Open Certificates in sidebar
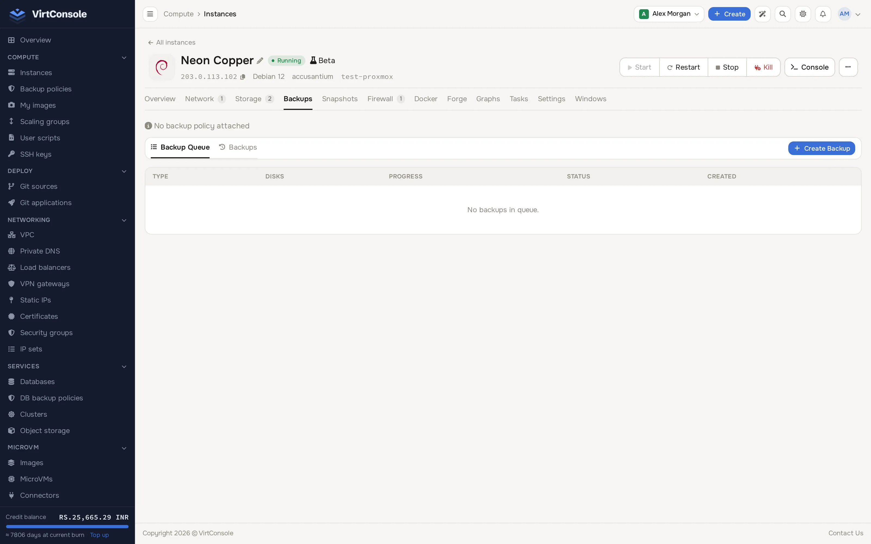 pyautogui.click(x=39, y=316)
